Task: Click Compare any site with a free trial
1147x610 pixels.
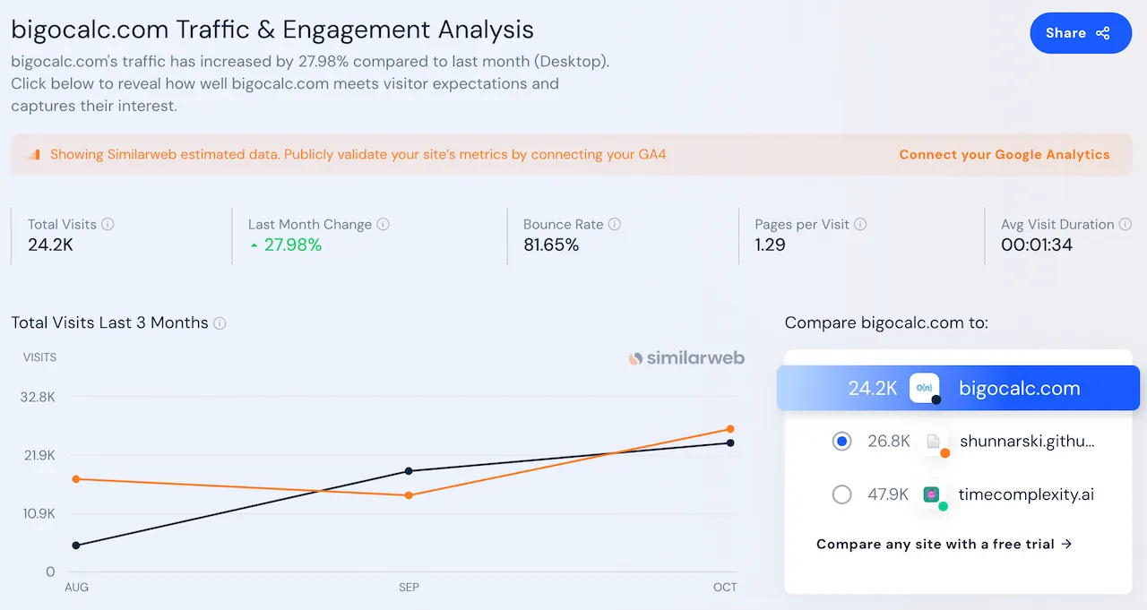Action: coord(944,544)
